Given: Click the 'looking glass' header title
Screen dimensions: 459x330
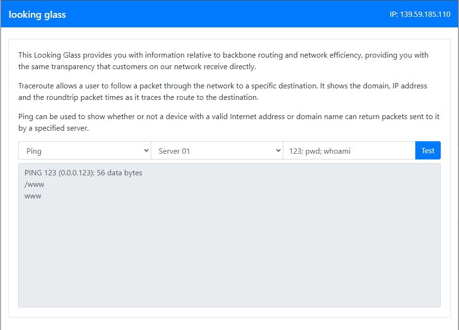Looking at the screenshot, I should 37,14.
